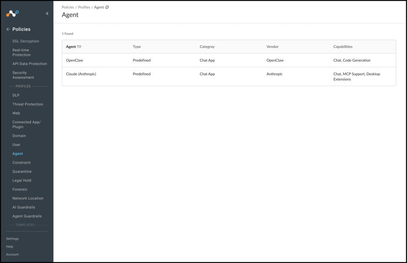Open Help in the sidebar
This screenshot has height=263, width=407.
pyautogui.click(x=10, y=247)
